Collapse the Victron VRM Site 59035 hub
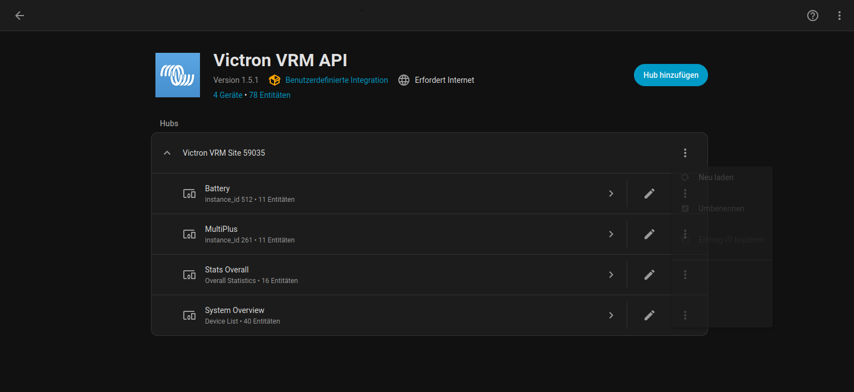 tap(167, 153)
